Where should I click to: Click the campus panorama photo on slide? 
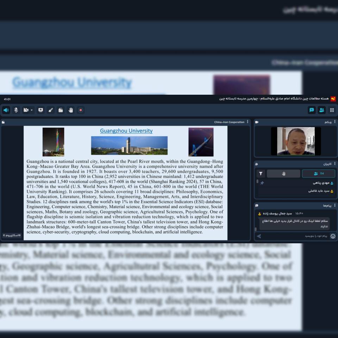click(x=129, y=145)
